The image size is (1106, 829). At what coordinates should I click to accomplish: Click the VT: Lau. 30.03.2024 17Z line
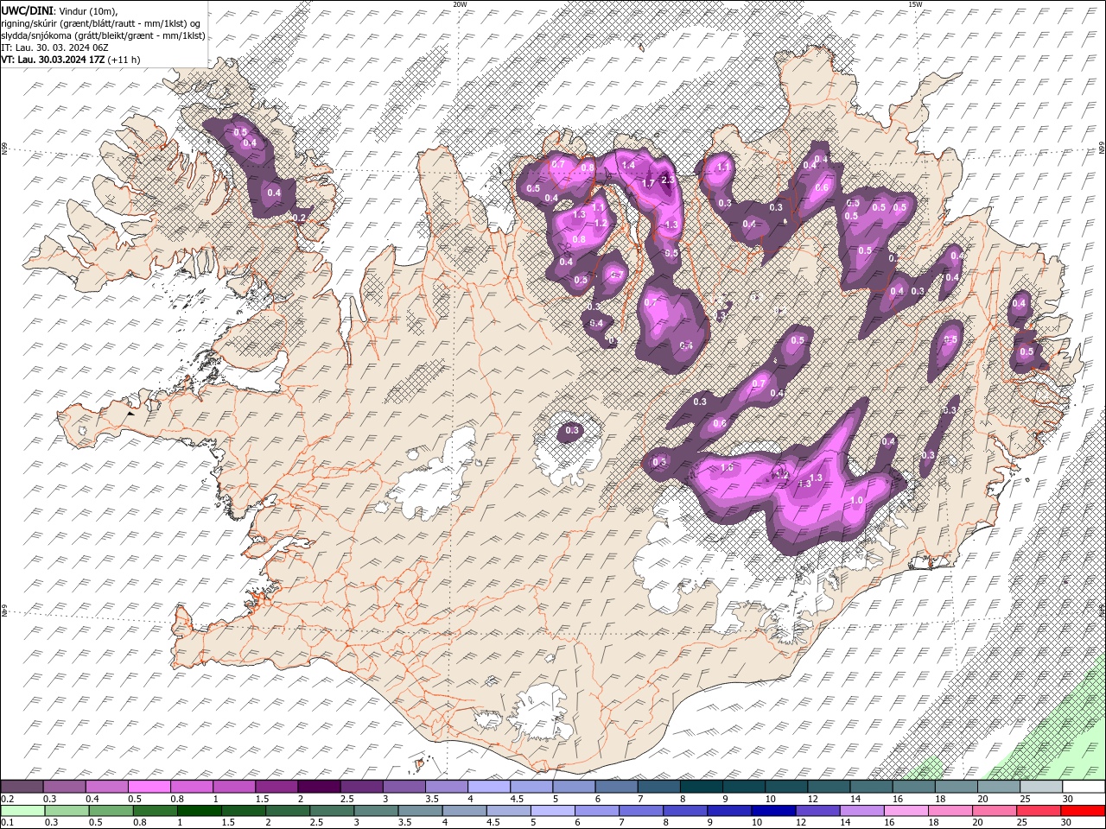(x=71, y=60)
